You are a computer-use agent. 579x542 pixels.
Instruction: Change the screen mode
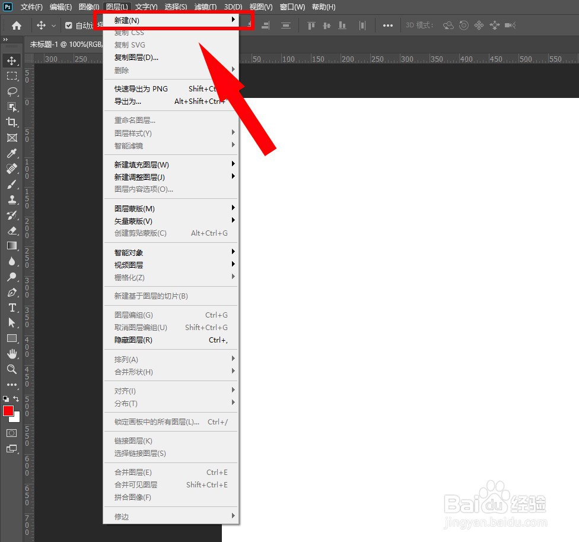coord(12,449)
